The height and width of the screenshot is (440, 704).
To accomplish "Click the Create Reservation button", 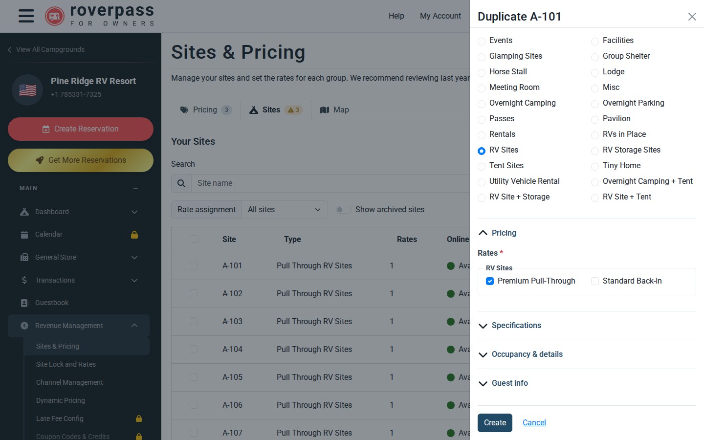I will 81,129.
